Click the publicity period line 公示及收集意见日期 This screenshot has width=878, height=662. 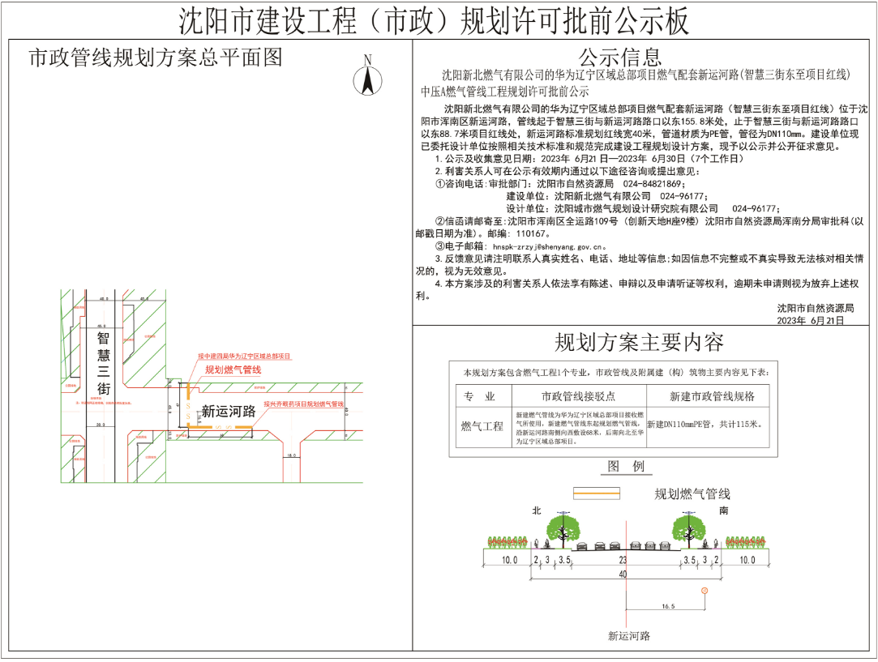click(589, 158)
